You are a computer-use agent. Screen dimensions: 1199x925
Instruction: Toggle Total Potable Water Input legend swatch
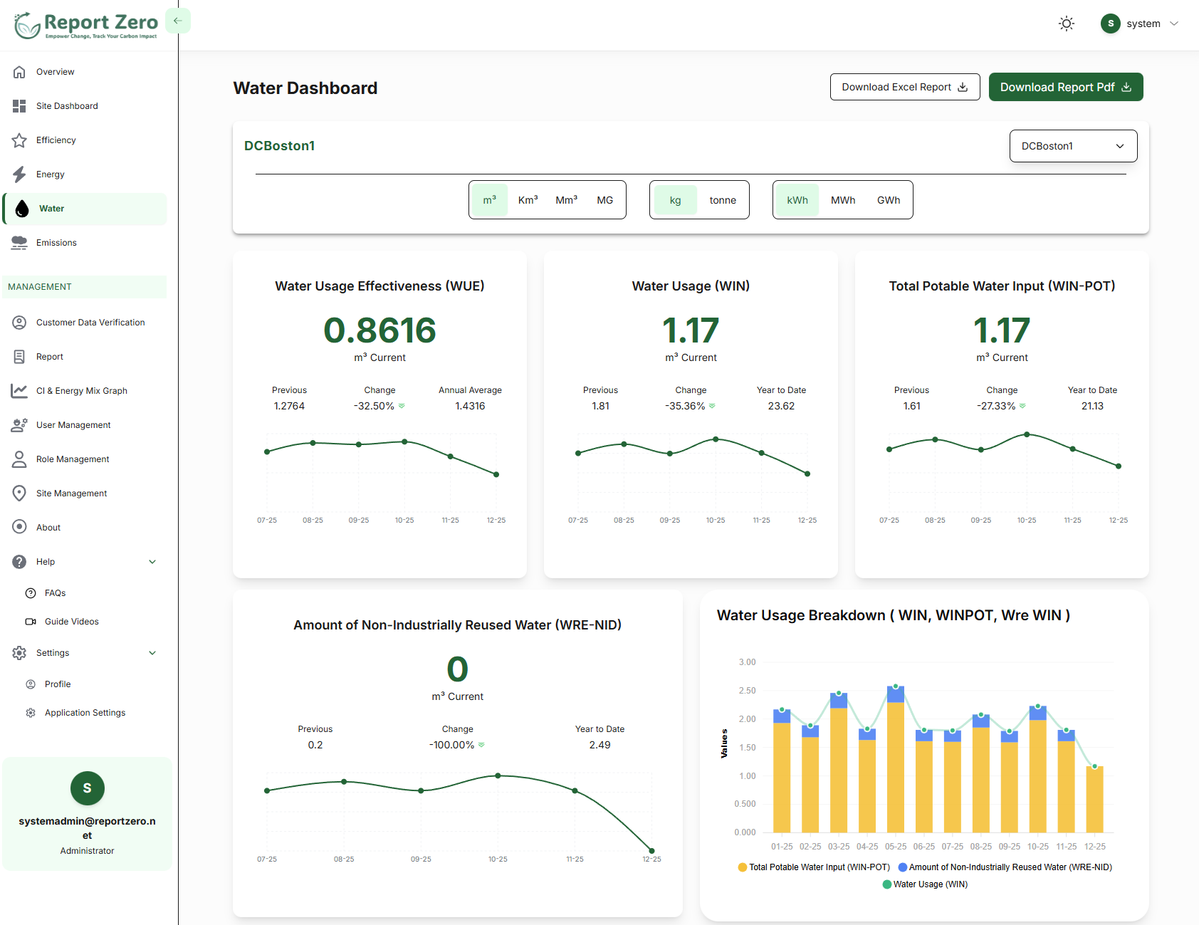coord(743,867)
